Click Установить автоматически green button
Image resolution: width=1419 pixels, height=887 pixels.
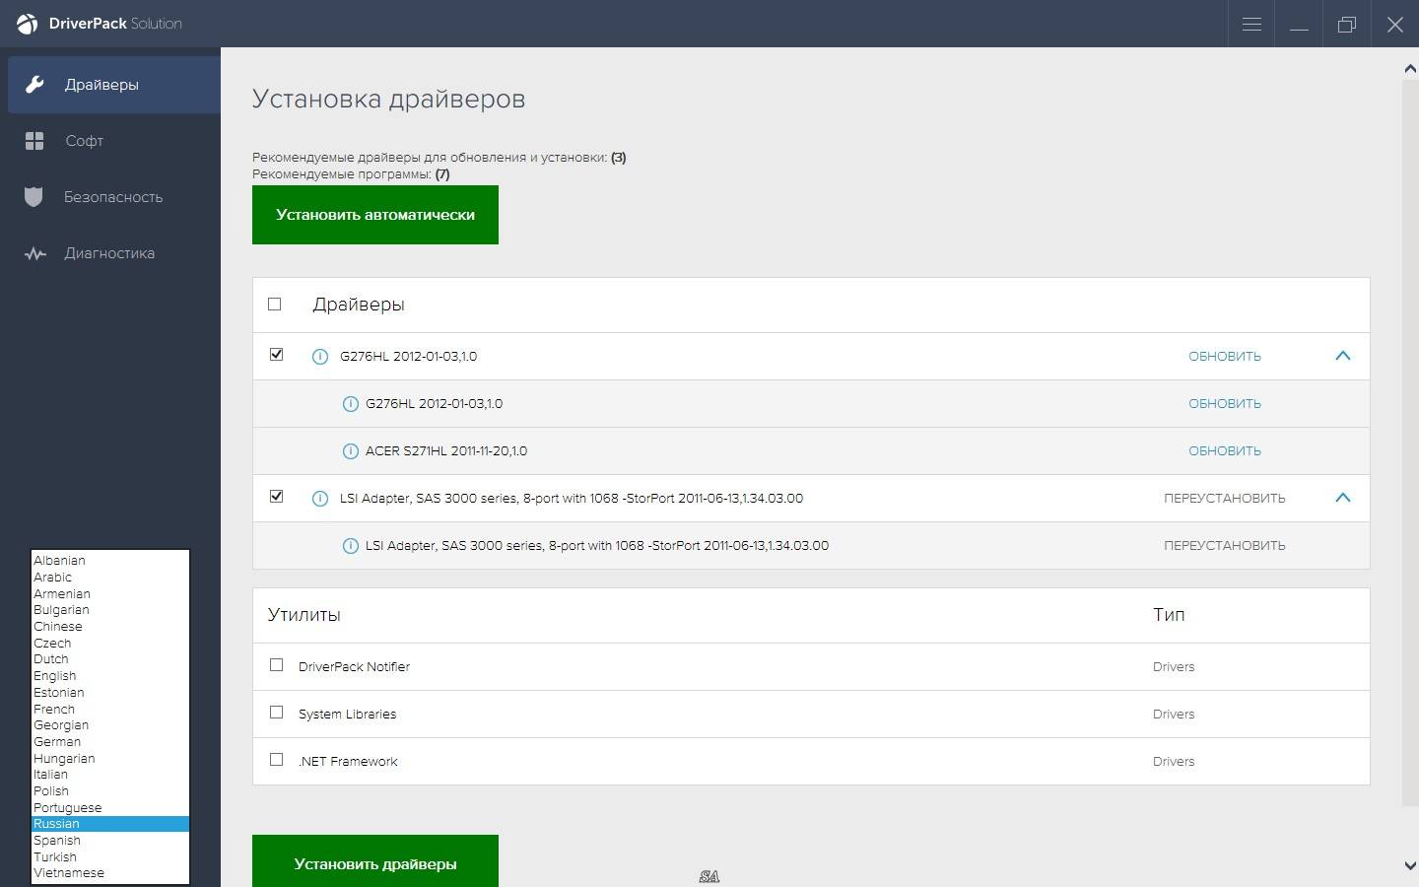pos(375,215)
